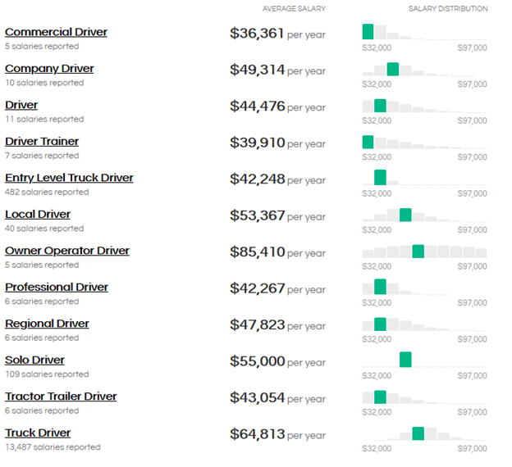Click the Truck Driver job title
The height and width of the screenshot is (467, 512).
pos(38,433)
